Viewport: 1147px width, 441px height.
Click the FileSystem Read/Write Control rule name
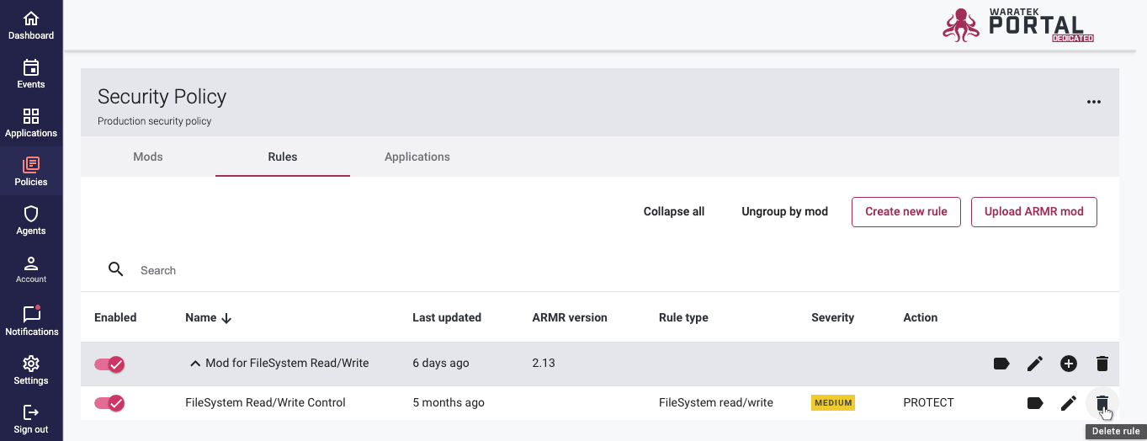(x=265, y=402)
